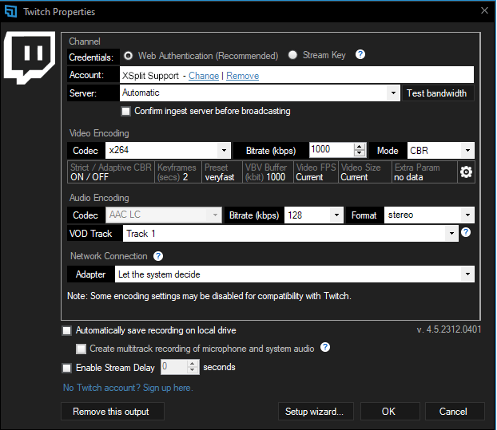
Task: Click XSplit Support account name text
Action: click(x=150, y=76)
